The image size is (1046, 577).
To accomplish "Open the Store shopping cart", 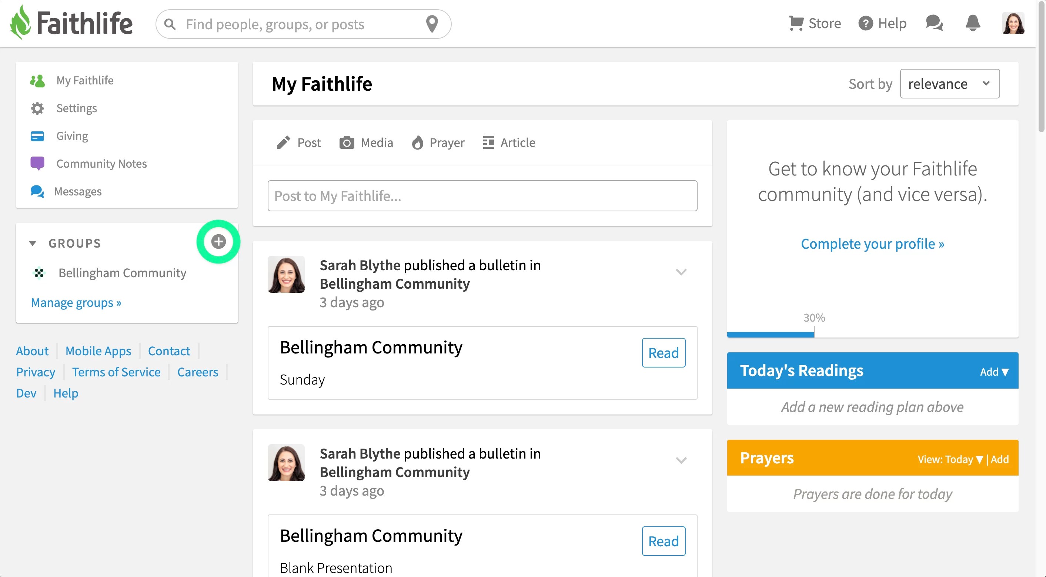I will point(796,23).
